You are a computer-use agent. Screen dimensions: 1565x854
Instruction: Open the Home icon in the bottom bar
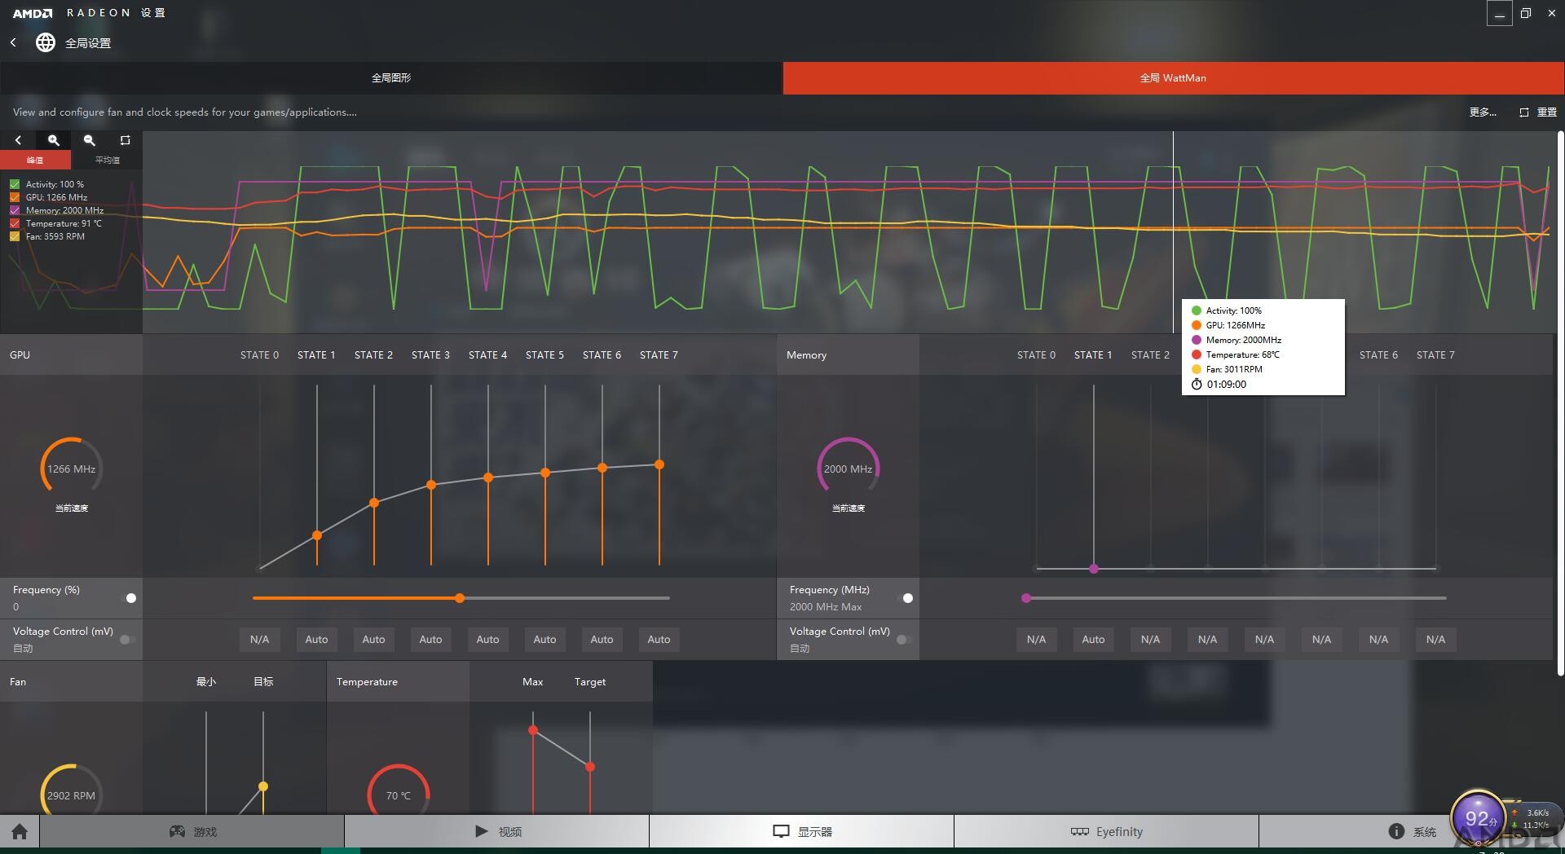pyautogui.click(x=20, y=831)
